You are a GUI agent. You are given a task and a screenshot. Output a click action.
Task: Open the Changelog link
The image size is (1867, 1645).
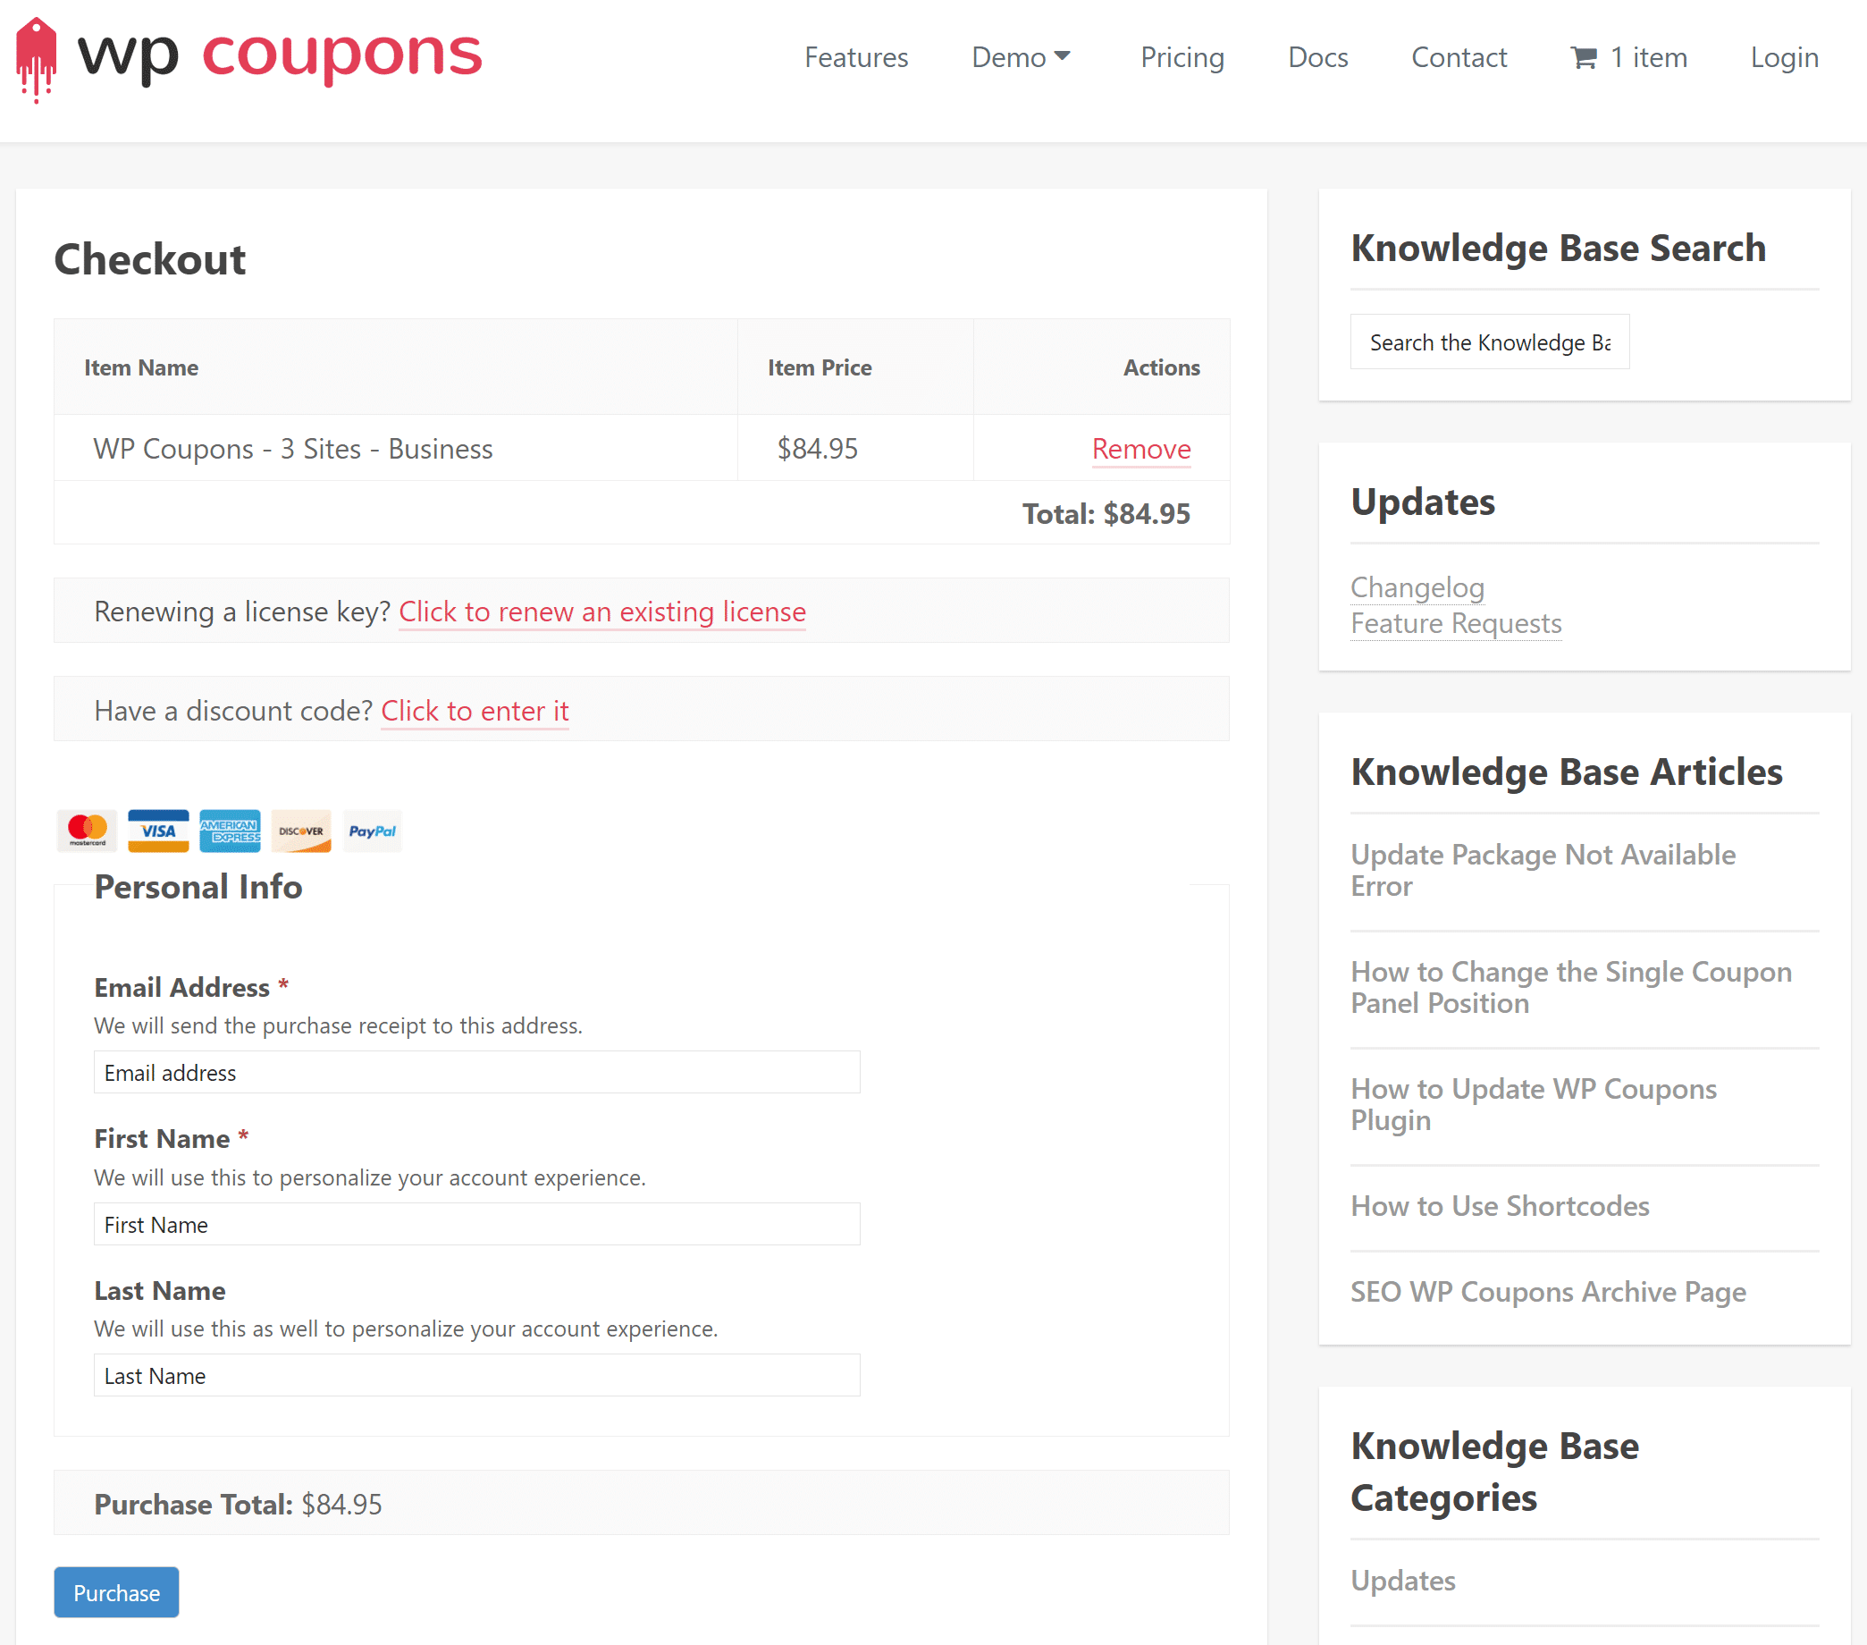pos(1417,587)
